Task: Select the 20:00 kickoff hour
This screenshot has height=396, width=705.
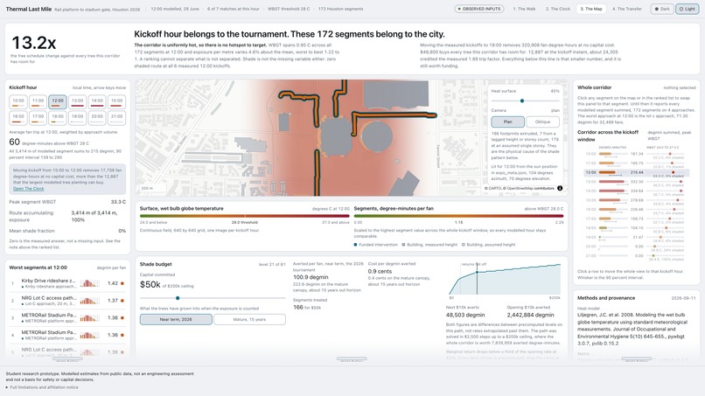Action: tap(97, 117)
